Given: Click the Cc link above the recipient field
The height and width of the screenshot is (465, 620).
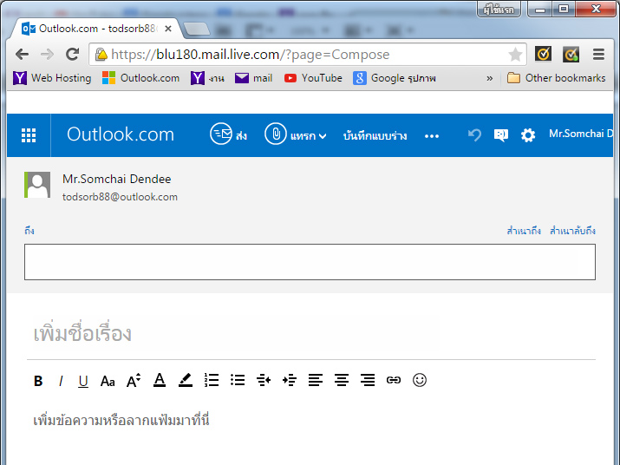Looking at the screenshot, I should coord(524,231).
